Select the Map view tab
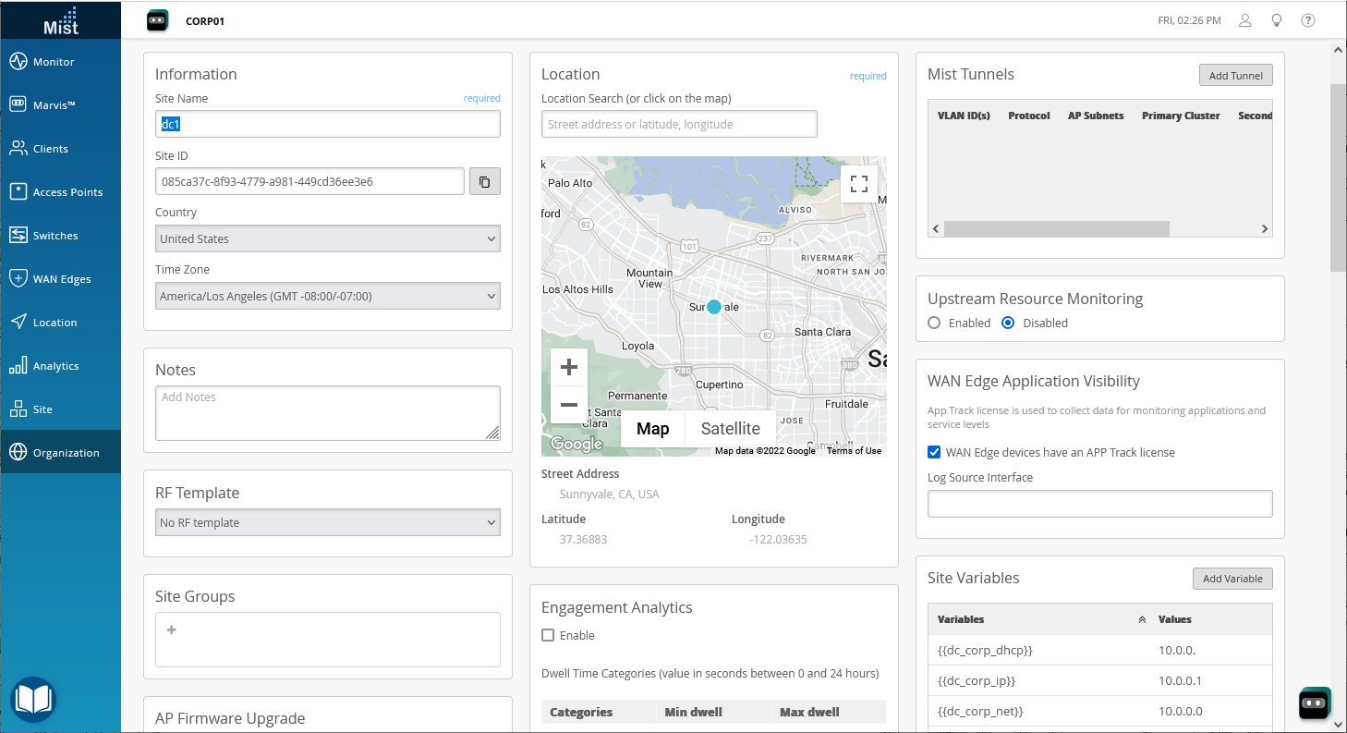The width and height of the screenshot is (1347, 733). [x=652, y=428]
